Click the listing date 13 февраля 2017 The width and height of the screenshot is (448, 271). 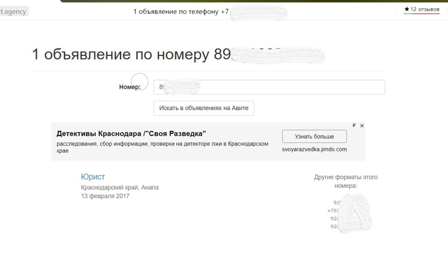click(x=105, y=196)
